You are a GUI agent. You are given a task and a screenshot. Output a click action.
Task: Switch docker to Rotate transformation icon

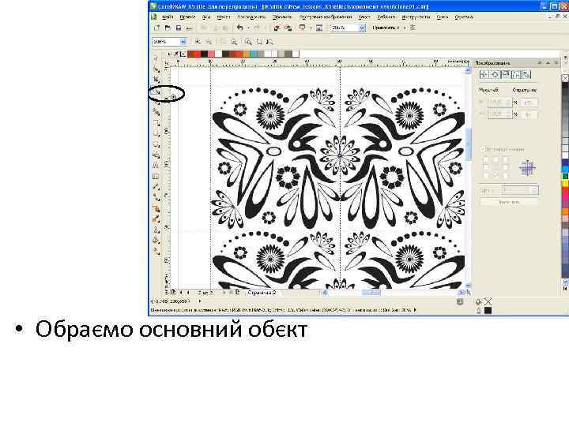click(x=495, y=75)
